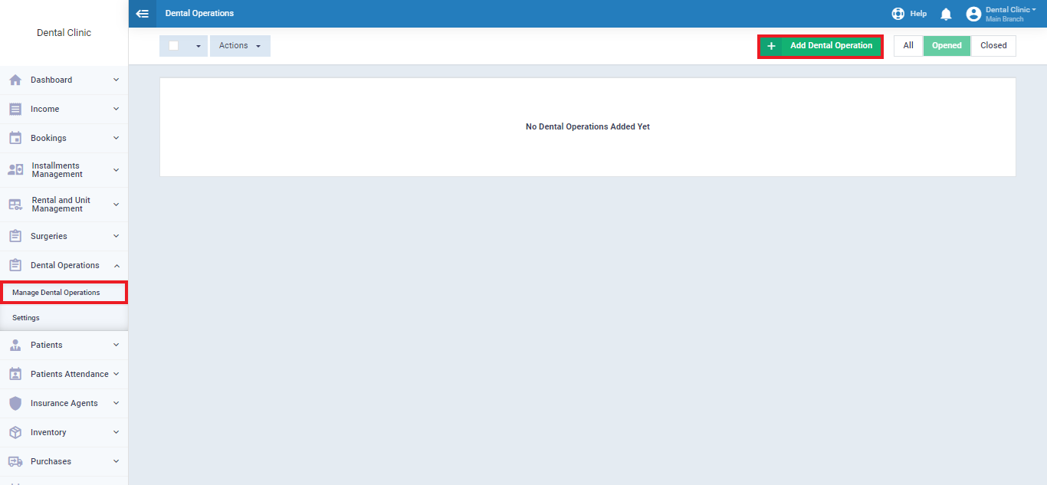The height and width of the screenshot is (485, 1047).
Task: Open the Inventory menu label
Action: coord(48,432)
